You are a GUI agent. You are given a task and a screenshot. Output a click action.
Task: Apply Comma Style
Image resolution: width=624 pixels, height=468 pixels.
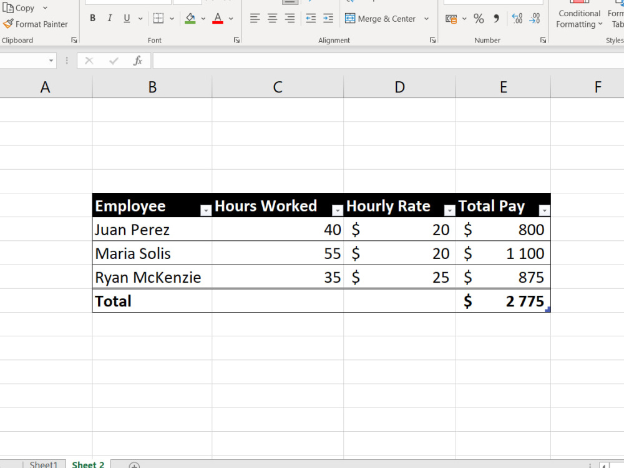coord(496,19)
